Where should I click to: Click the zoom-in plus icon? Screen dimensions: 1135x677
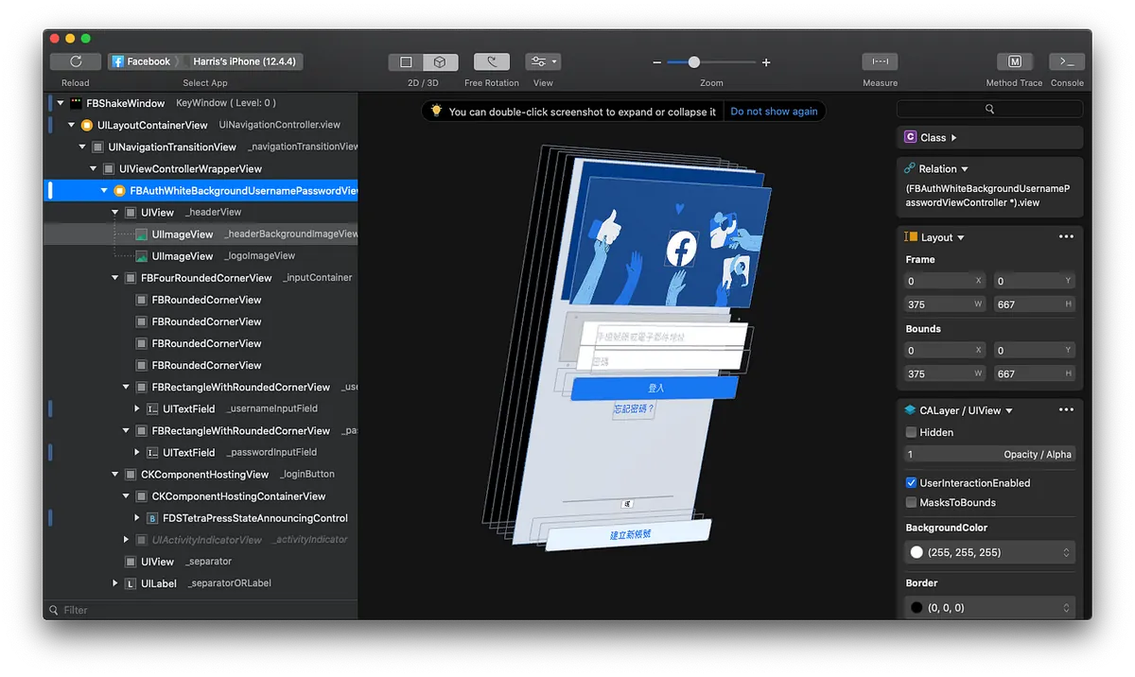766,62
